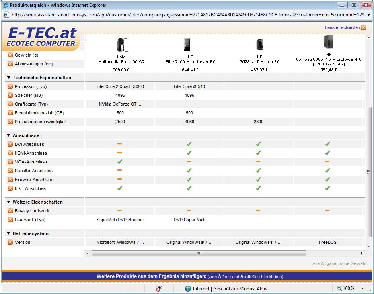Click the NVidia GeForce GT ... cell

(120, 104)
